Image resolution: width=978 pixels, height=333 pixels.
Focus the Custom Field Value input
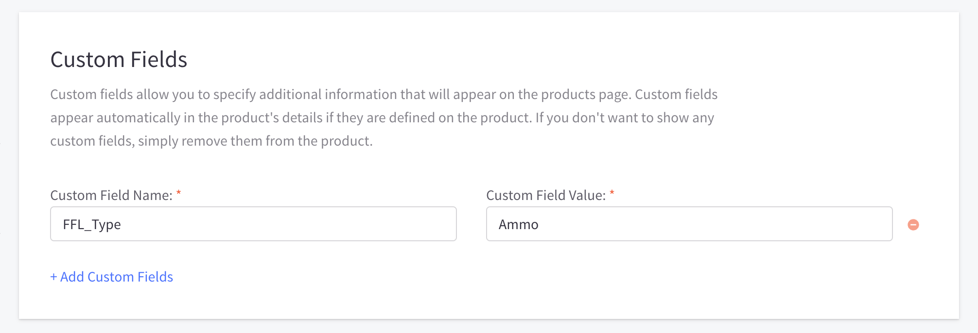point(689,224)
